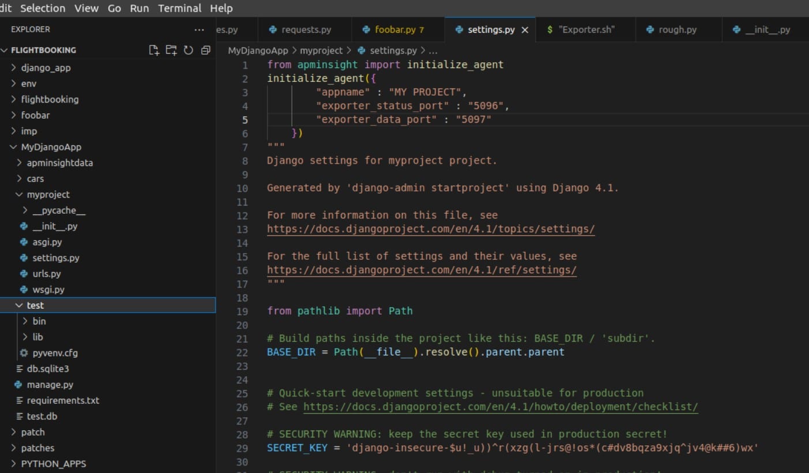Click the BASE_DIR variable on line 22
This screenshot has height=473, width=809.
pos(291,352)
